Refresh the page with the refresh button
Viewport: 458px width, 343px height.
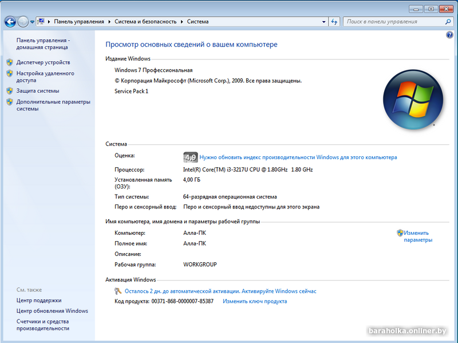pyautogui.click(x=334, y=22)
